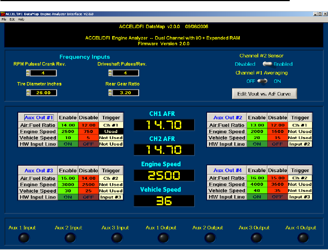Click Aux Out #1 HW Input trigger Not Used
Screen dimensions: 328x250
(111, 144)
